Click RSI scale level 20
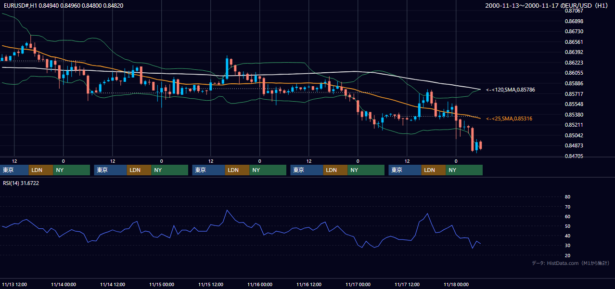Viewport: 615px width, 289px height. (567, 256)
